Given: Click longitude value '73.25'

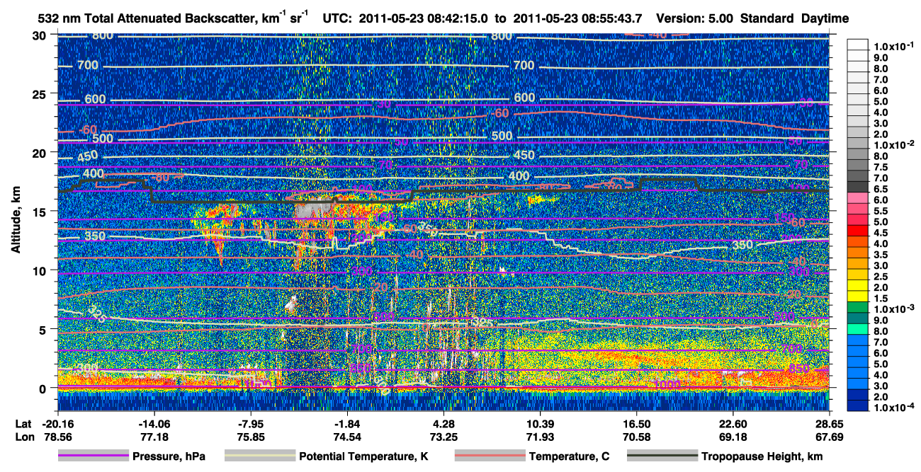Looking at the screenshot, I should (443, 437).
